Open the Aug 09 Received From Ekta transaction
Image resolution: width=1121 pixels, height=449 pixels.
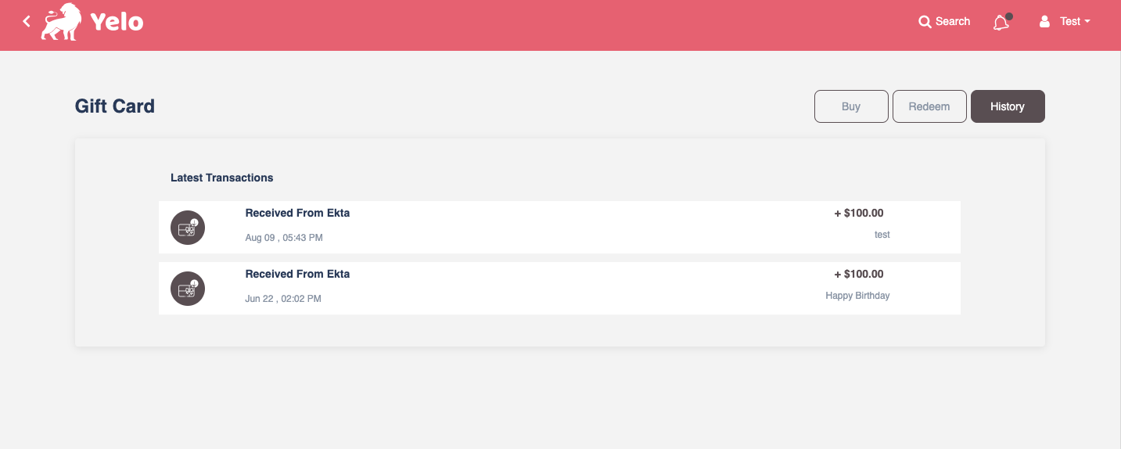559,227
